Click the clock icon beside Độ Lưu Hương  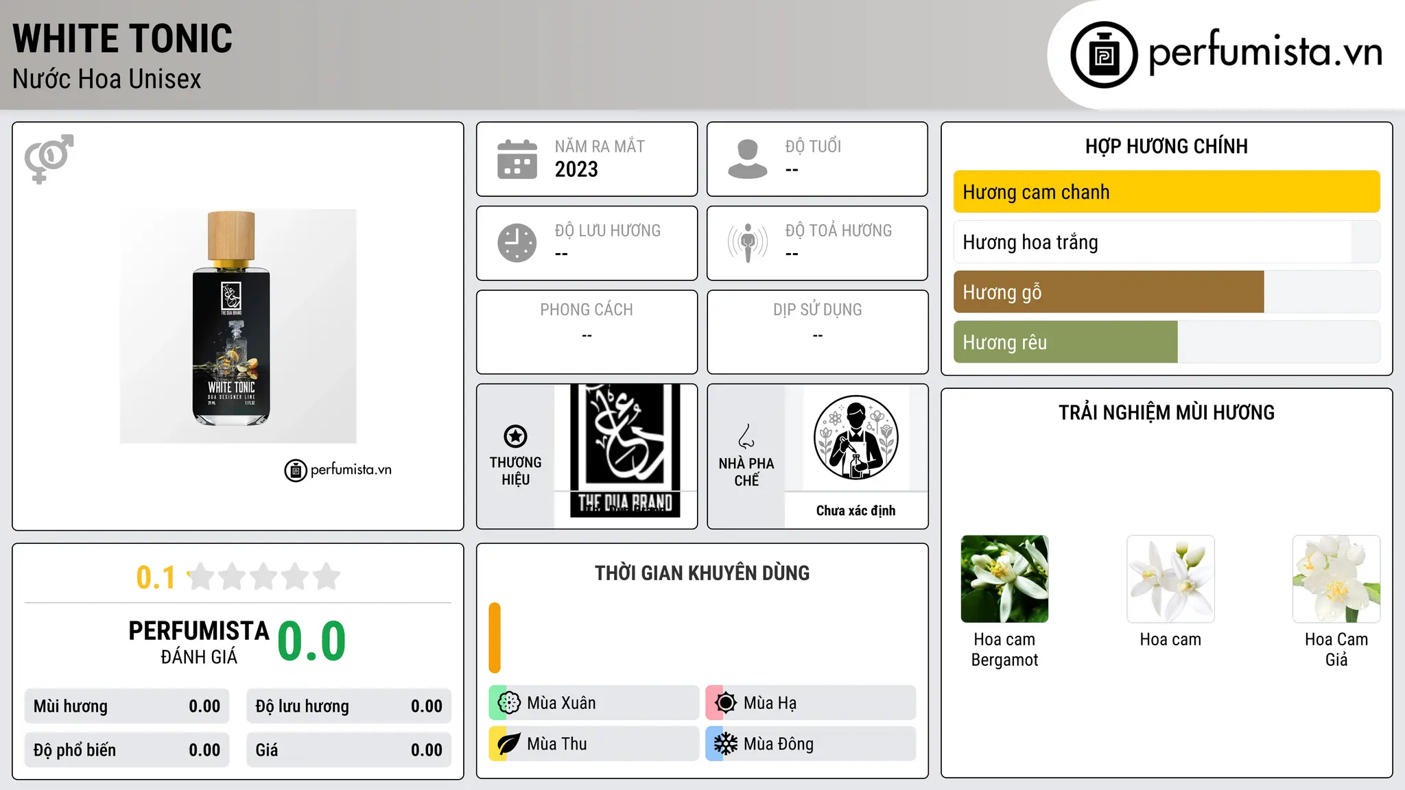pyautogui.click(x=517, y=243)
